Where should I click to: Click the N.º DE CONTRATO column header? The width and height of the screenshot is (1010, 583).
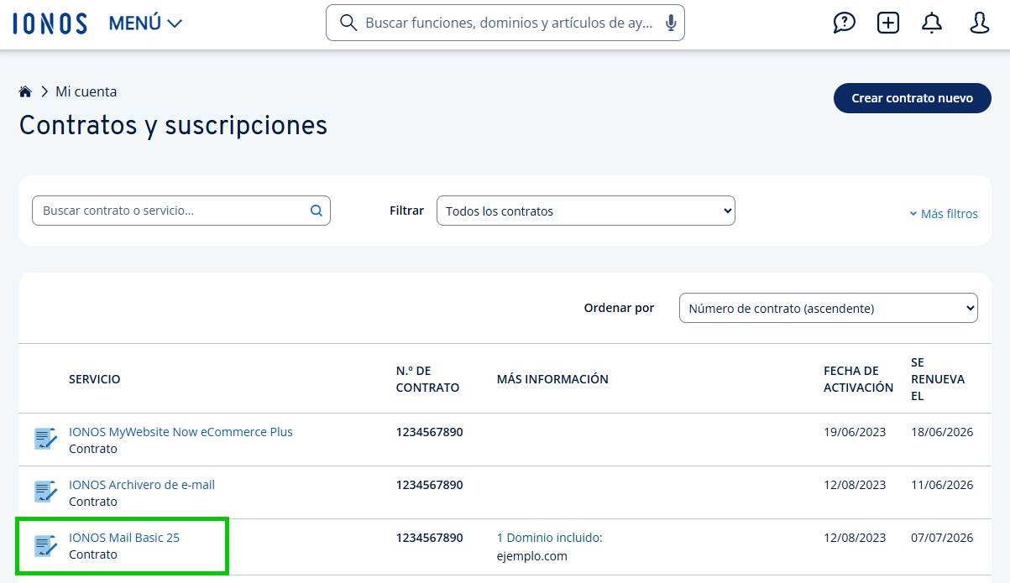[427, 379]
